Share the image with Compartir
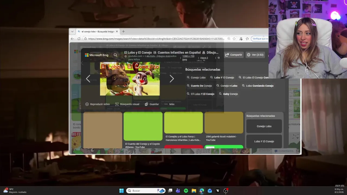This screenshot has width=347, height=195. click(234, 55)
